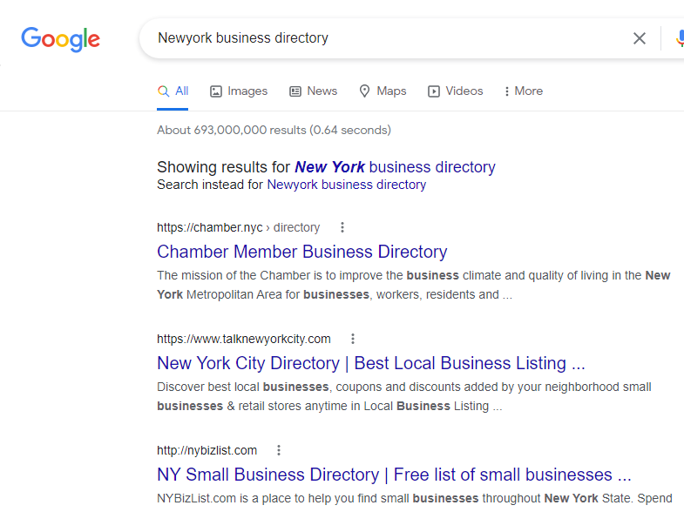This screenshot has width=684, height=512.
Task: Click the https://chamber.nyc directory URL
Action: pyautogui.click(x=238, y=227)
